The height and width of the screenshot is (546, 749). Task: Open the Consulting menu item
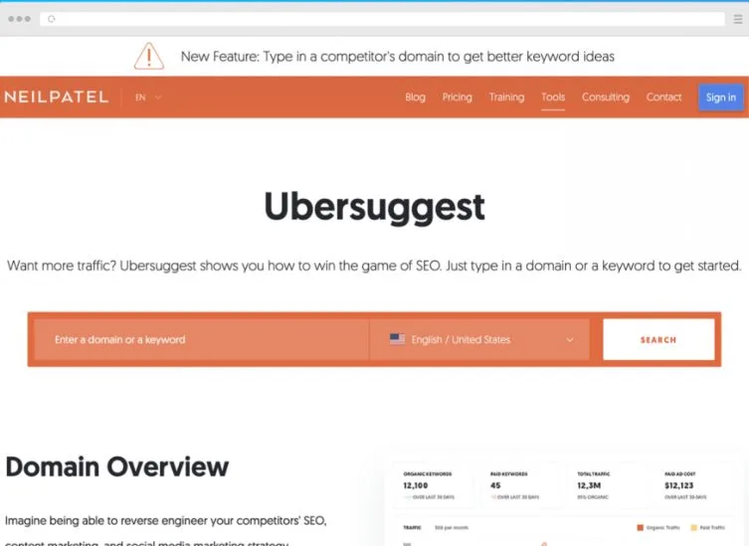click(x=605, y=97)
